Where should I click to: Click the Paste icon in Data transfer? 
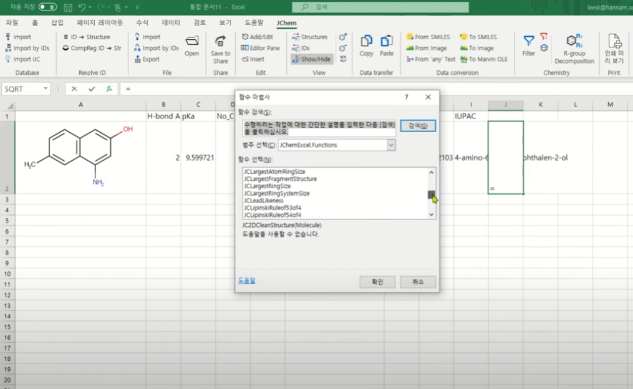point(386,46)
